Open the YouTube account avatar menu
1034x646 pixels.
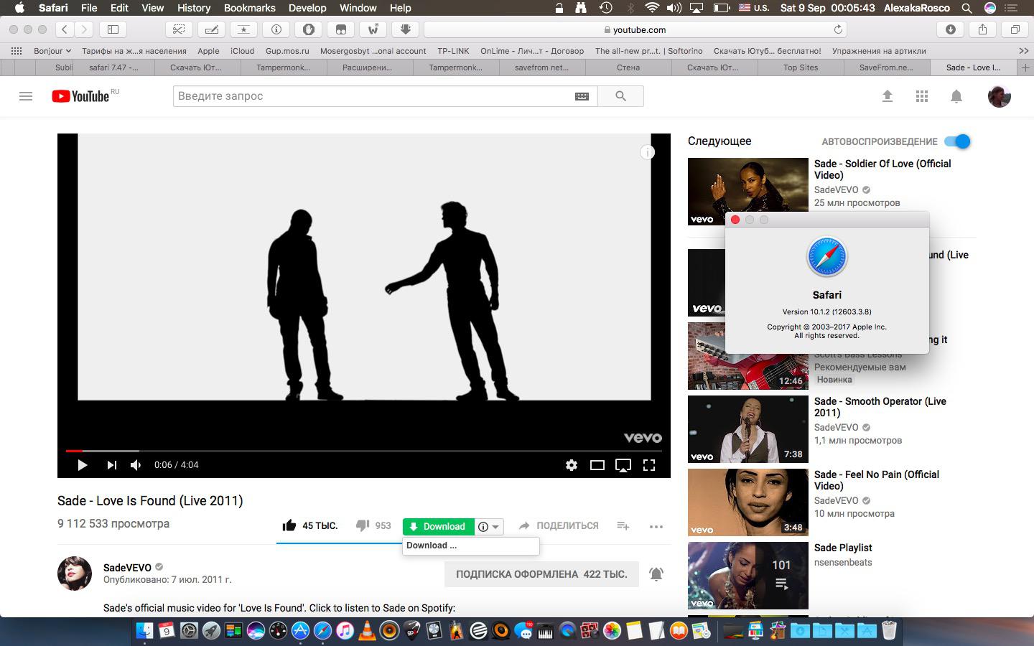coord(999,96)
